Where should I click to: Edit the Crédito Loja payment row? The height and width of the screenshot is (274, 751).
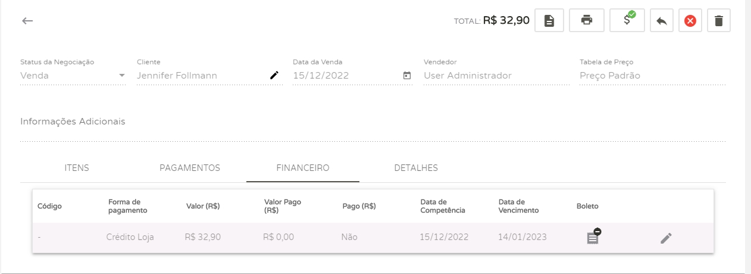[x=666, y=238]
